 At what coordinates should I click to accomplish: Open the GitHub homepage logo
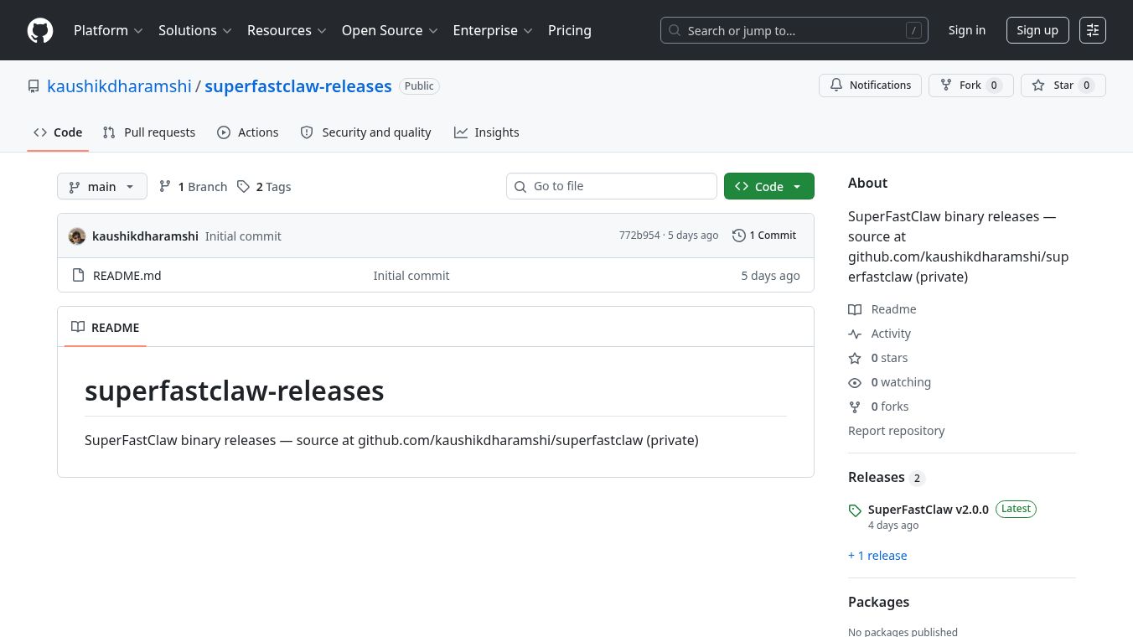[40, 30]
